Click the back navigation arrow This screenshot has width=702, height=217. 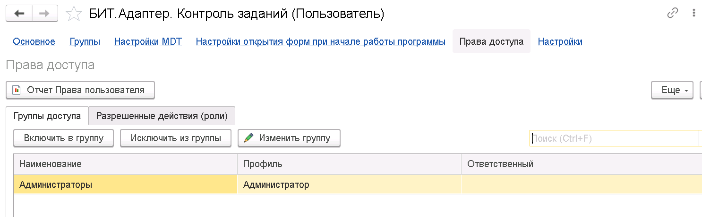(19, 14)
